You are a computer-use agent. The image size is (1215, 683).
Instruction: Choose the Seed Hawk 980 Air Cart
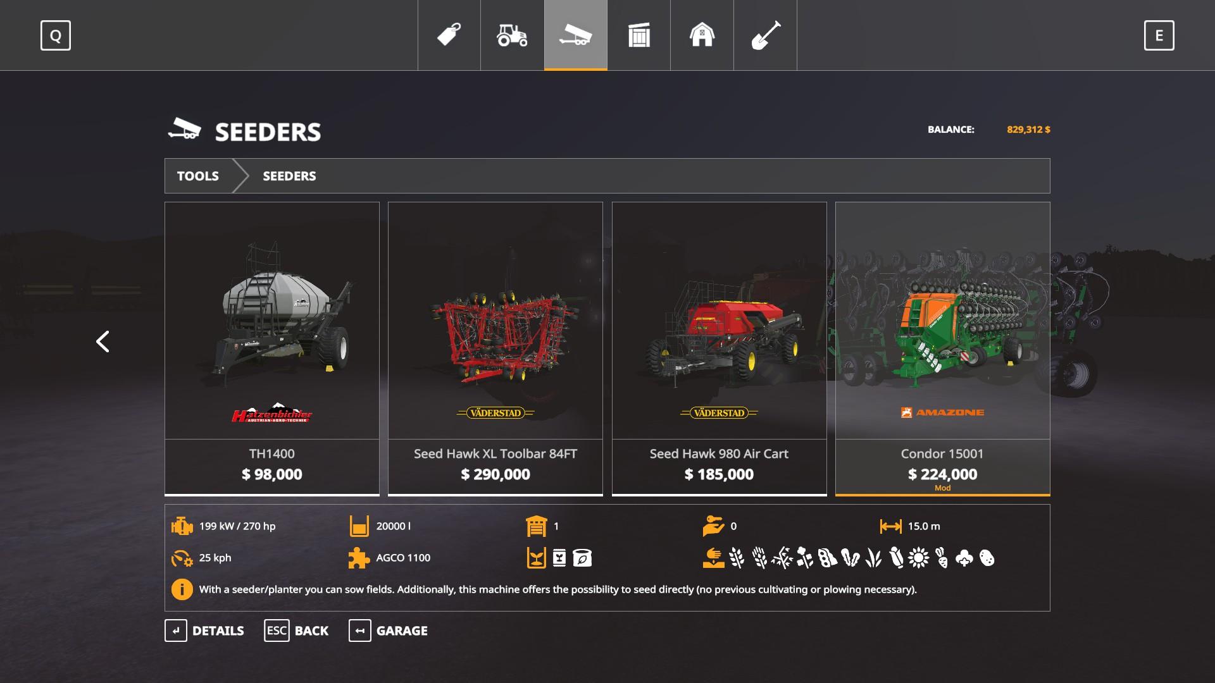coord(720,349)
